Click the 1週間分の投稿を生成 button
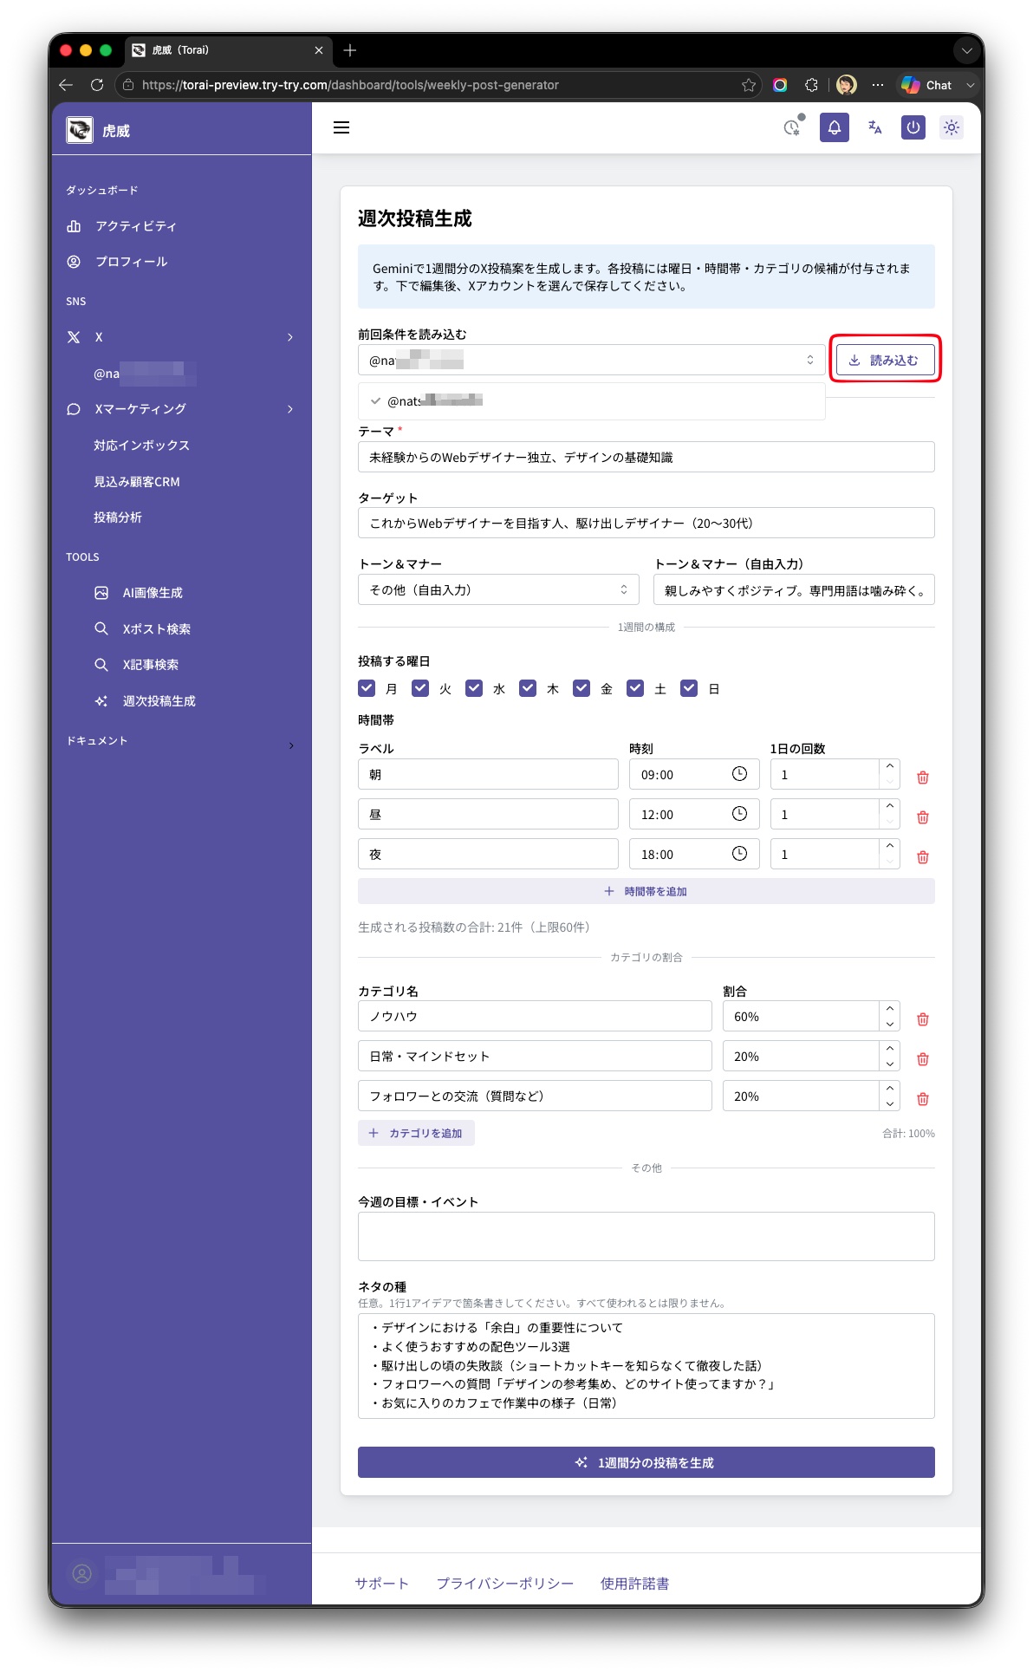The height and width of the screenshot is (1672, 1033). [646, 1462]
